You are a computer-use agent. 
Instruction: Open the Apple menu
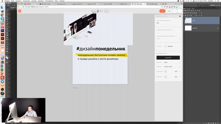point(2,1)
